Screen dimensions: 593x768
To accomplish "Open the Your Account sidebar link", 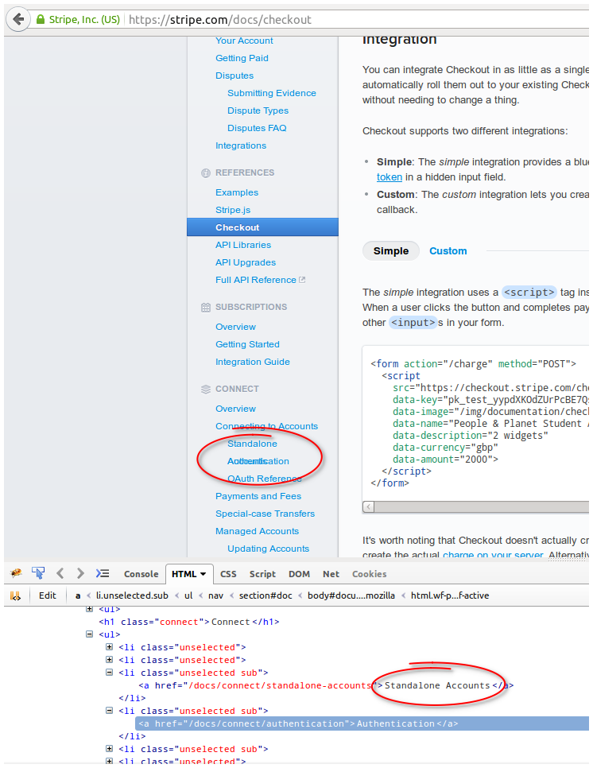I will (x=244, y=41).
